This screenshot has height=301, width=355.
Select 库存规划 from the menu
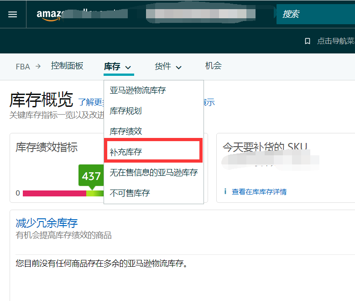[x=154, y=111]
